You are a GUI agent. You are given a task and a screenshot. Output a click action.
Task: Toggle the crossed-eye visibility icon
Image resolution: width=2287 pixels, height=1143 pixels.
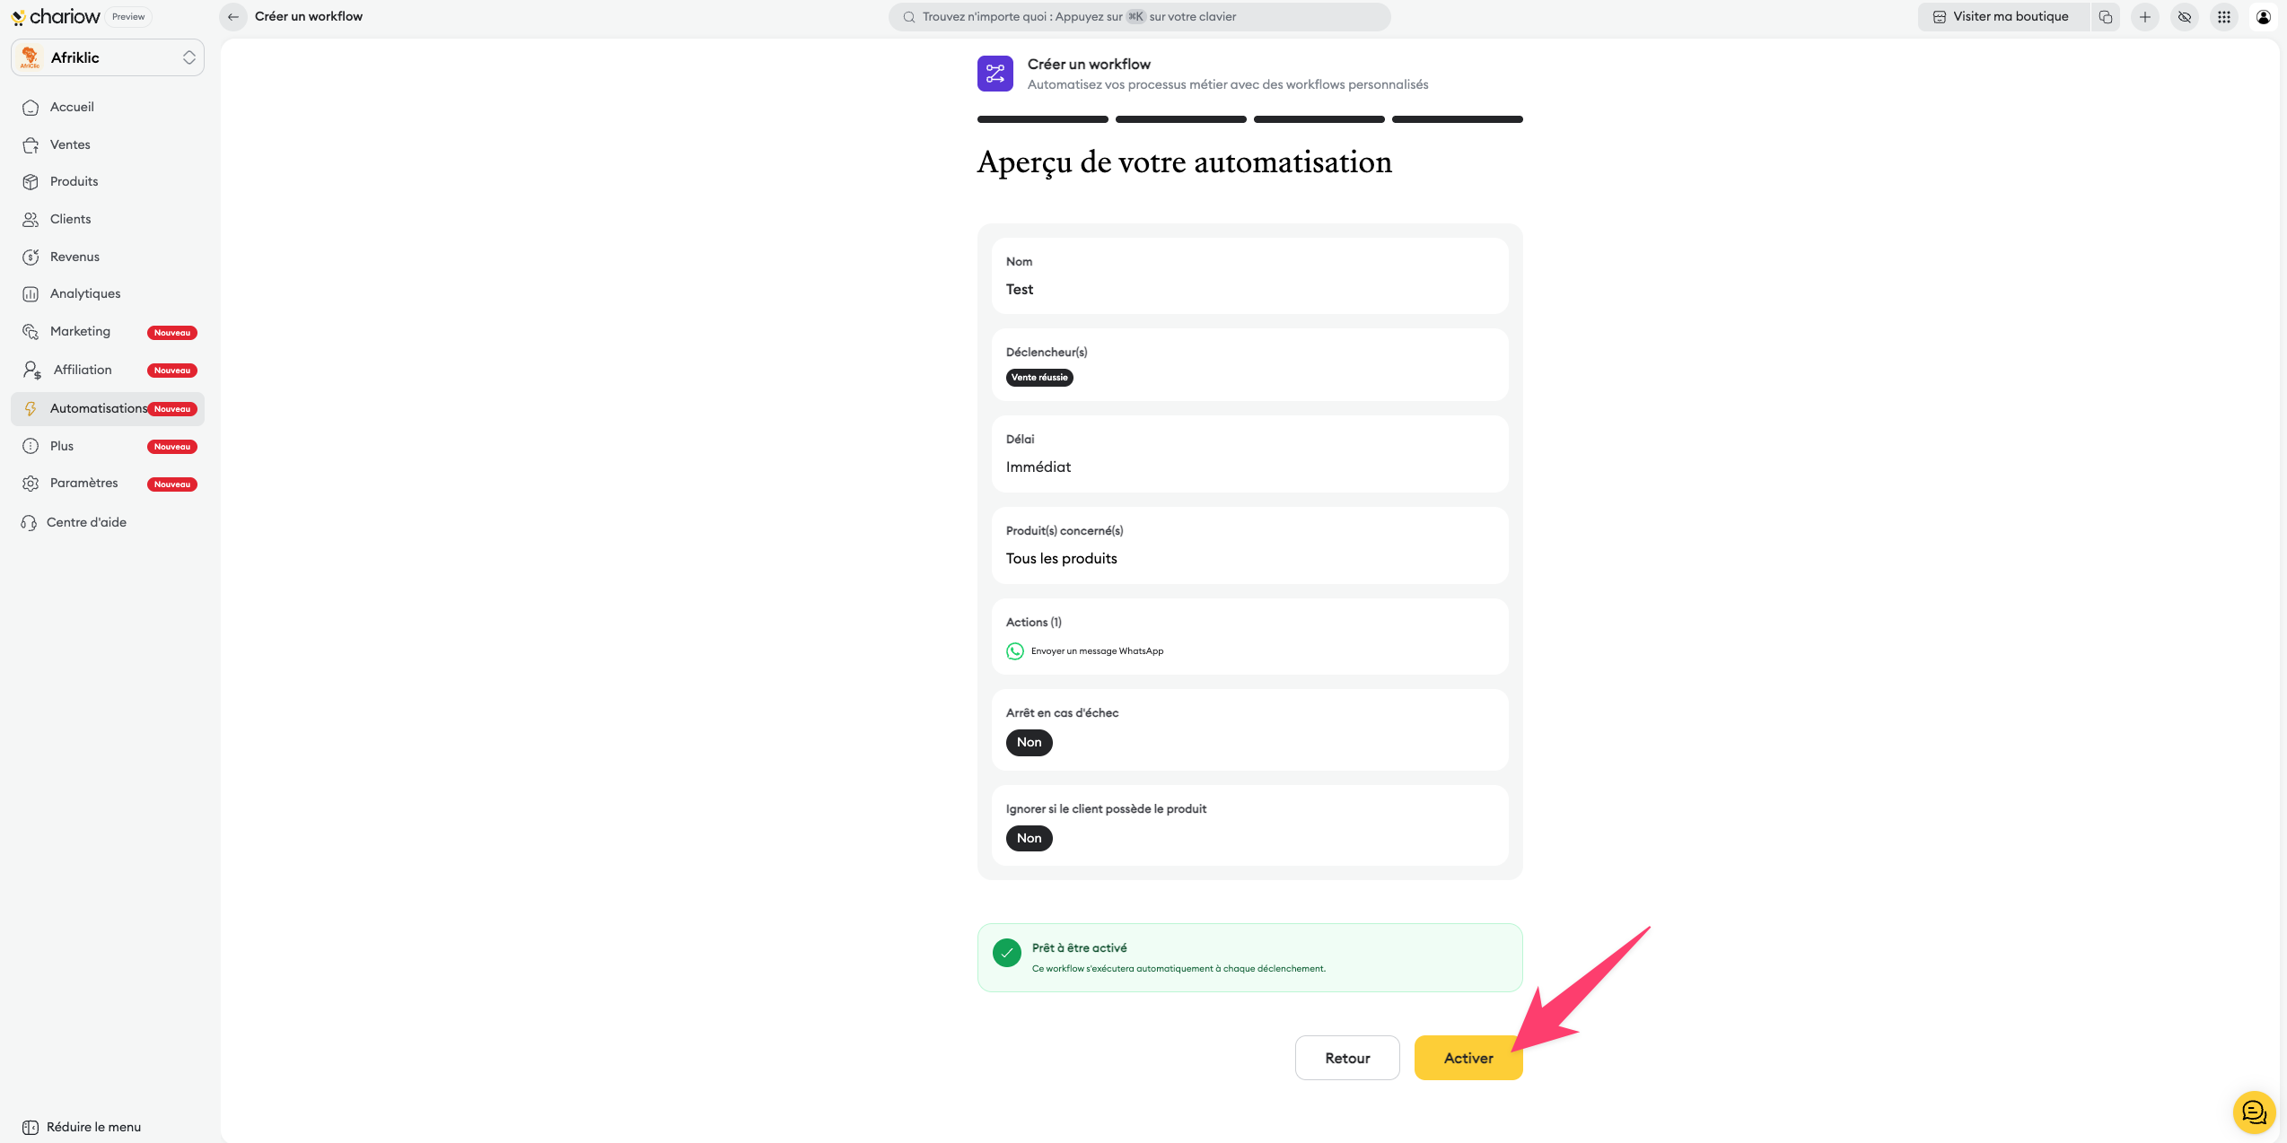tap(2185, 17)
